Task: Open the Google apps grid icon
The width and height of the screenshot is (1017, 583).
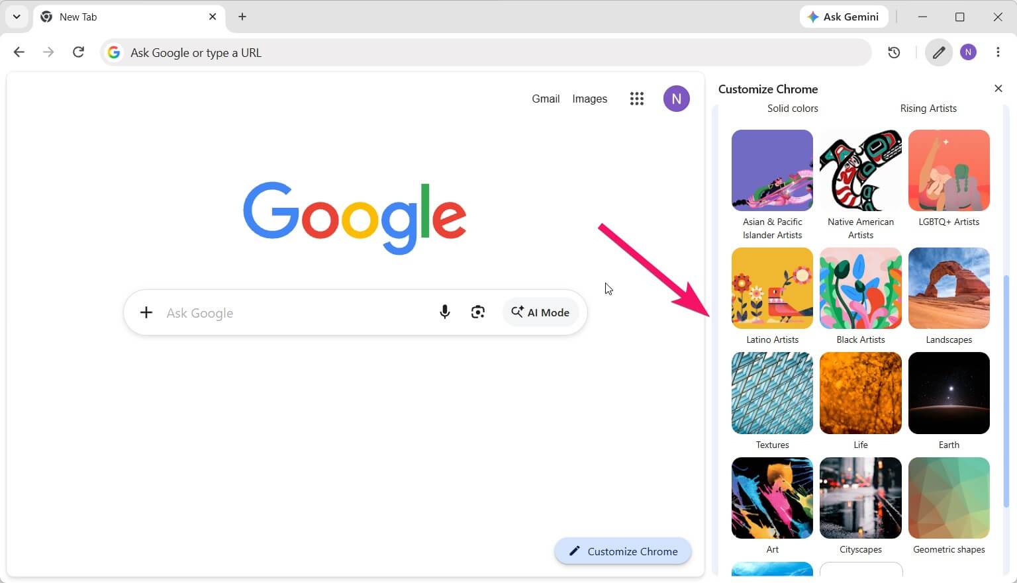Action: (x=637, y=99)
